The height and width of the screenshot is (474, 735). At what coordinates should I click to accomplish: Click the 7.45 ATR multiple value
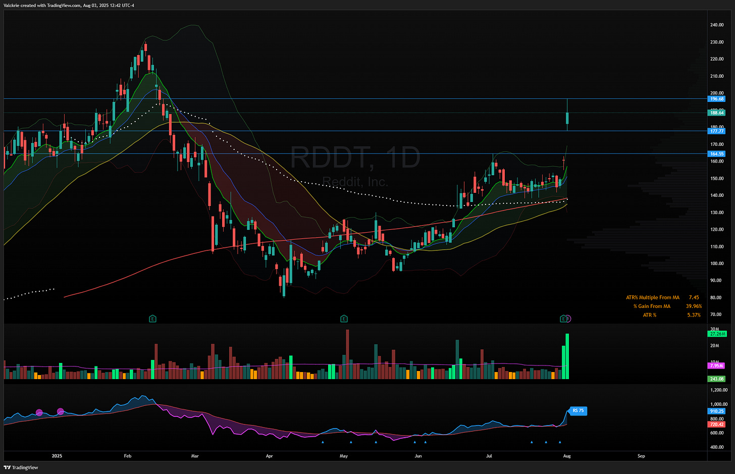pyautogui.click(x=694, y=297)
